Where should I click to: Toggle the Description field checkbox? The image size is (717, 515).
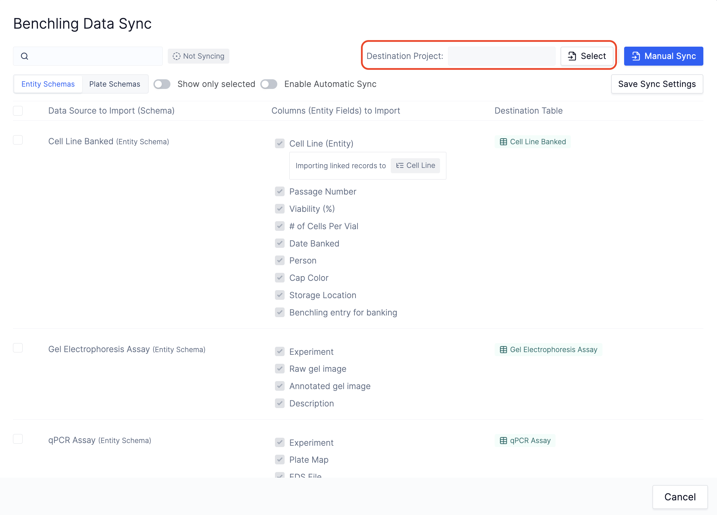pyautogui.click(x=280, y=403)
